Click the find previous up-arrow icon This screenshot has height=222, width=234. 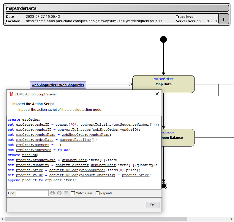click(59, 193)
